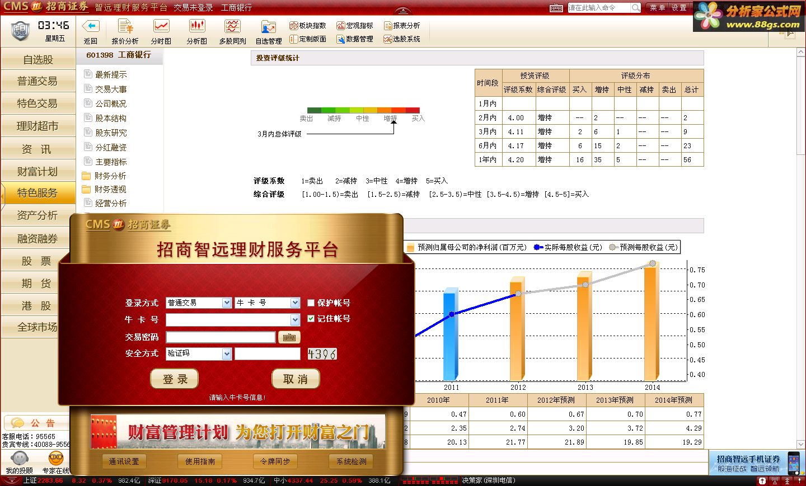
Task: Open 财务透视 folder in sidebar list
Action: (105, 190)
